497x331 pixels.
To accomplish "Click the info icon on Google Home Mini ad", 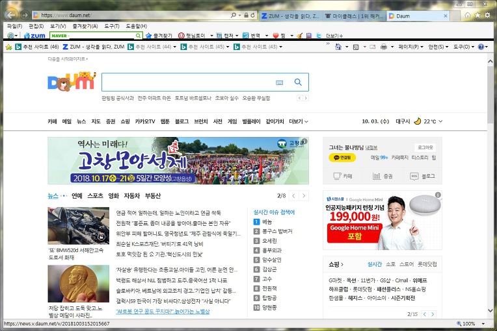I will click(x=438, y=195).
